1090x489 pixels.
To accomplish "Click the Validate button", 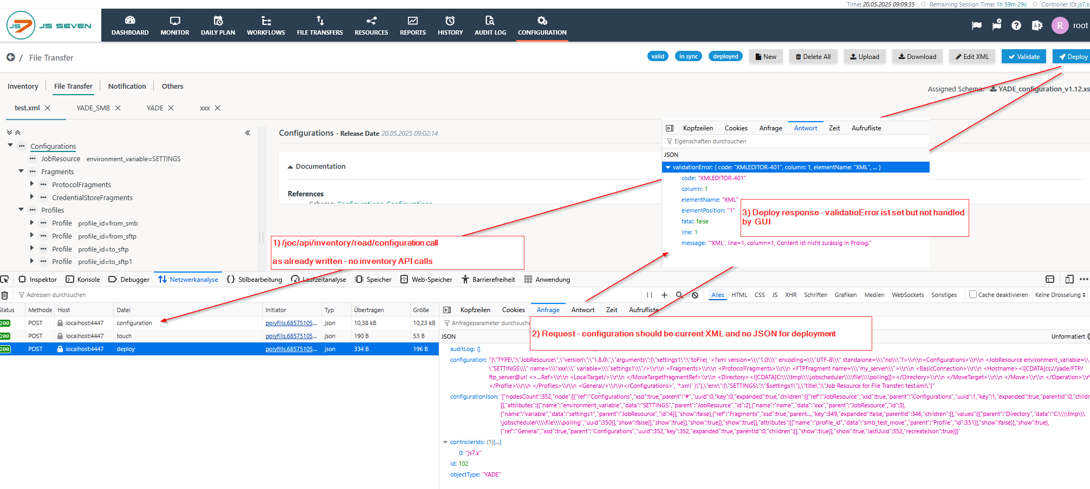I will [1023, 57].
